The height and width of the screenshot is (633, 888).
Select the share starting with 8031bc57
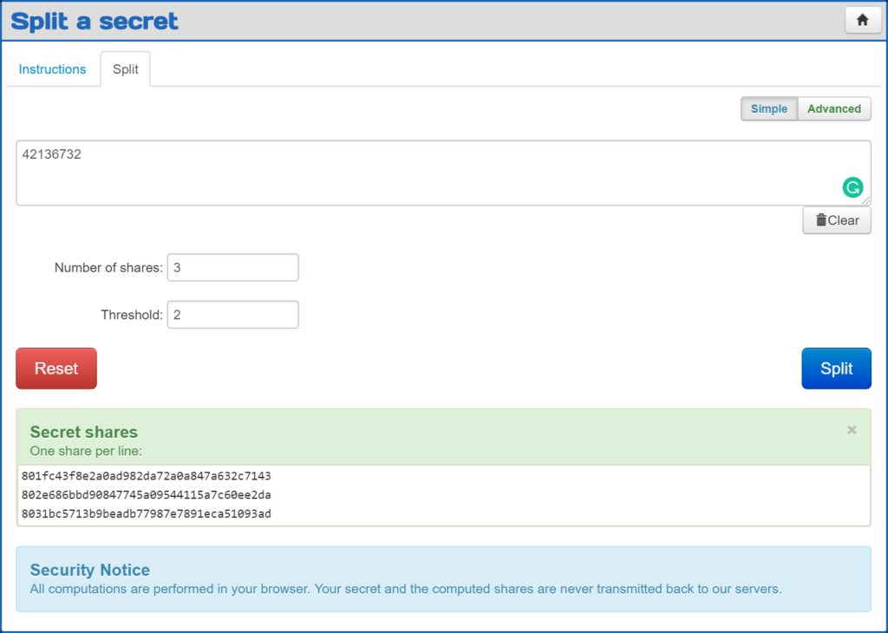tap(146, 513)
